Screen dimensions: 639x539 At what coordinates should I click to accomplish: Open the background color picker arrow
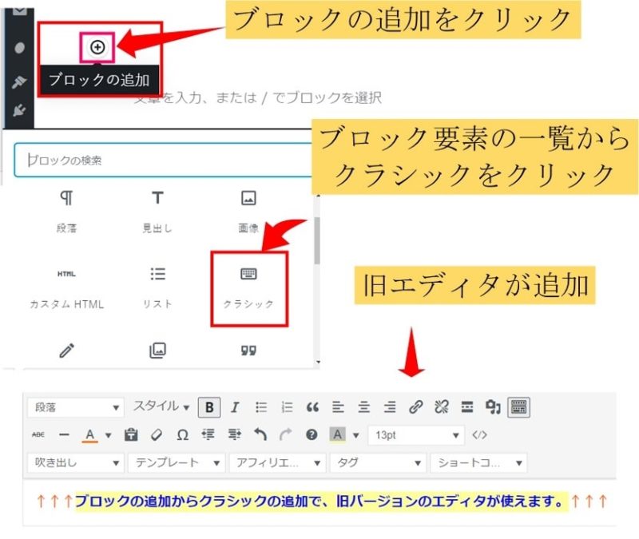pos(356,435)
